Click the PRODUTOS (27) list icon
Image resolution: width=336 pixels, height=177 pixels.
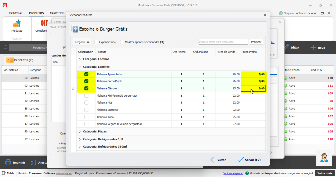coord(10,60)
